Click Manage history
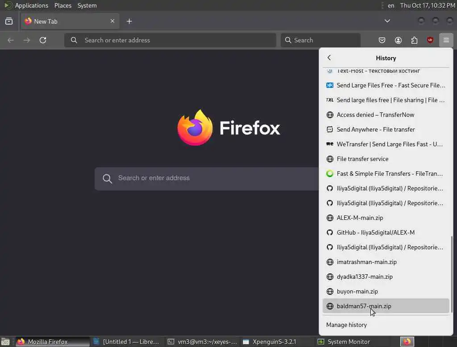The image size is (457, 347). tap(386, 325)
